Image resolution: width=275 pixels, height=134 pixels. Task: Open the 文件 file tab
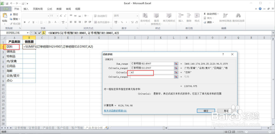6,9
